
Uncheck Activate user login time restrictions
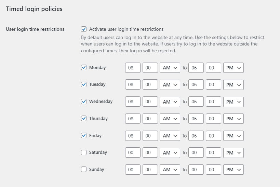click(84, 29)
